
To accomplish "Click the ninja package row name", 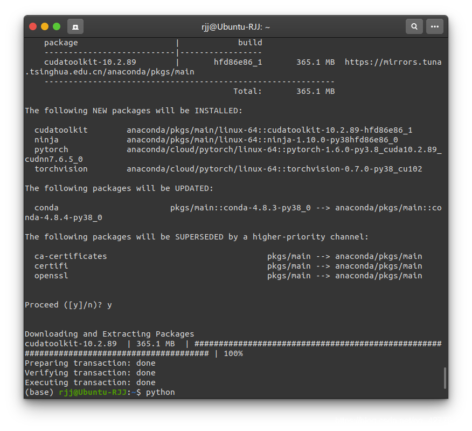I will [x=46, y=140].
